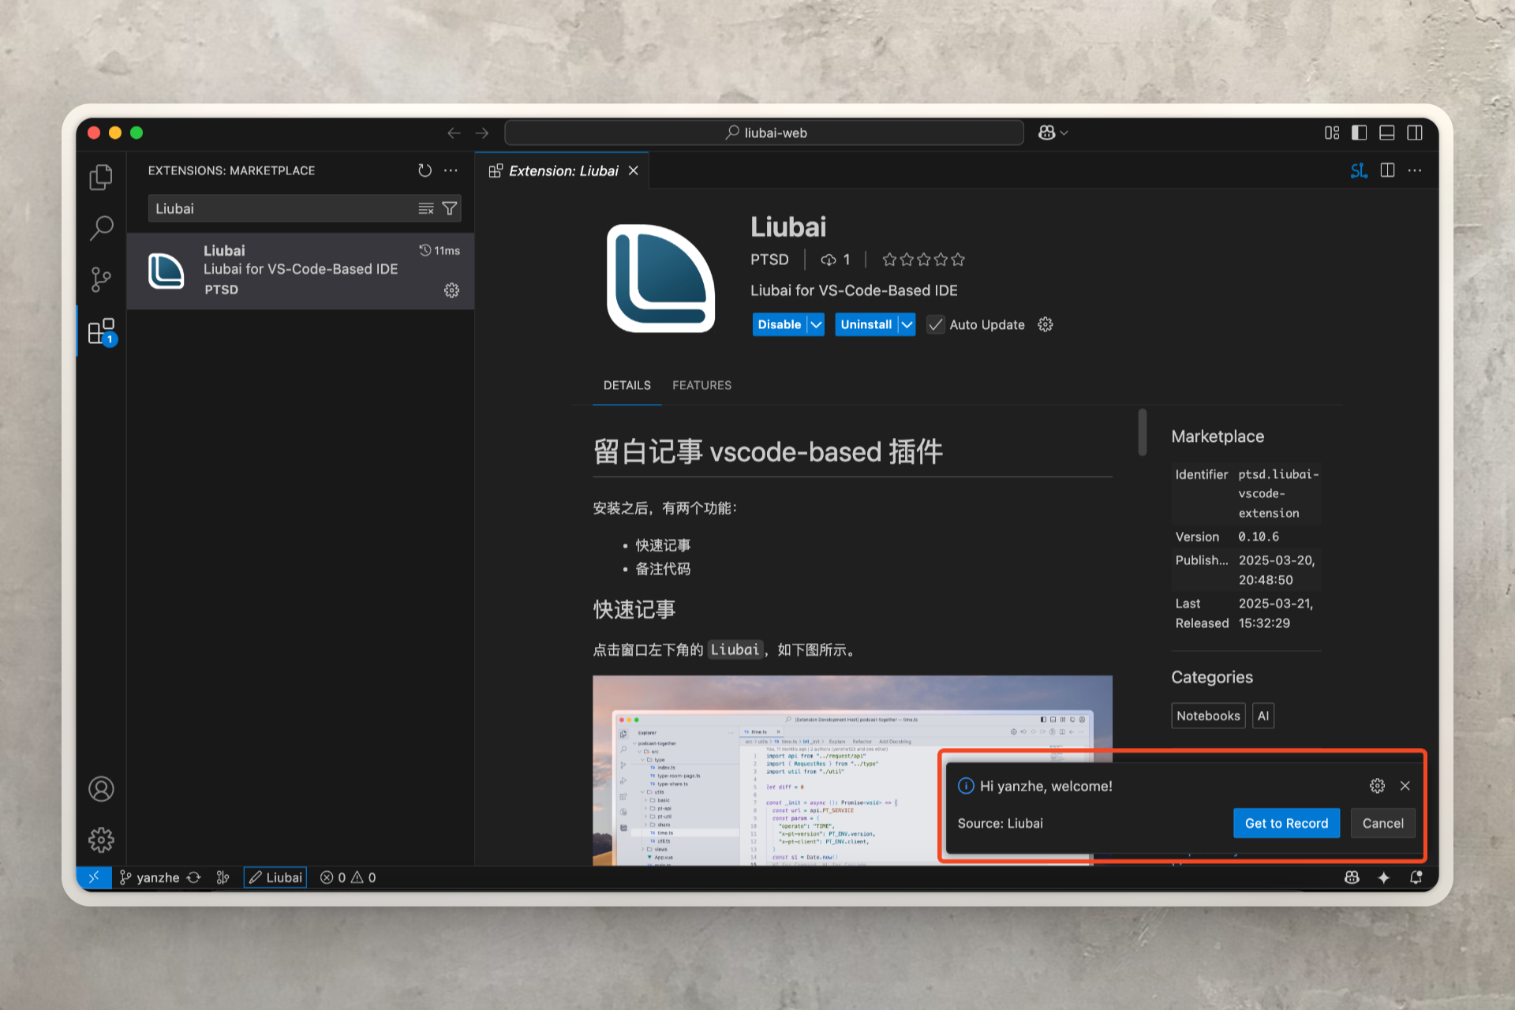Clear extensions search results icon

(x=426, y=208)
